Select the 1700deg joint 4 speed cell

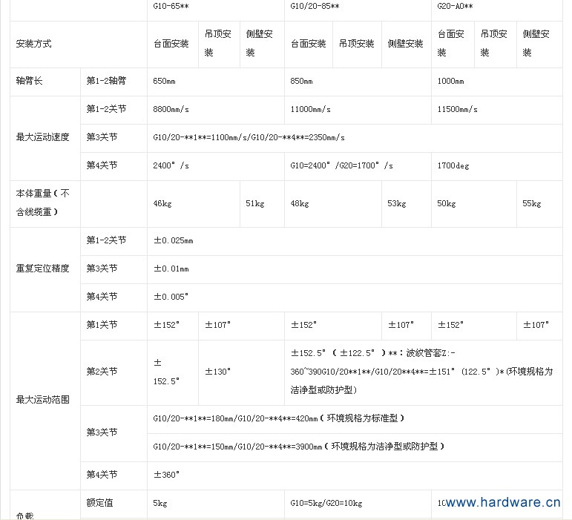point(453,165)
